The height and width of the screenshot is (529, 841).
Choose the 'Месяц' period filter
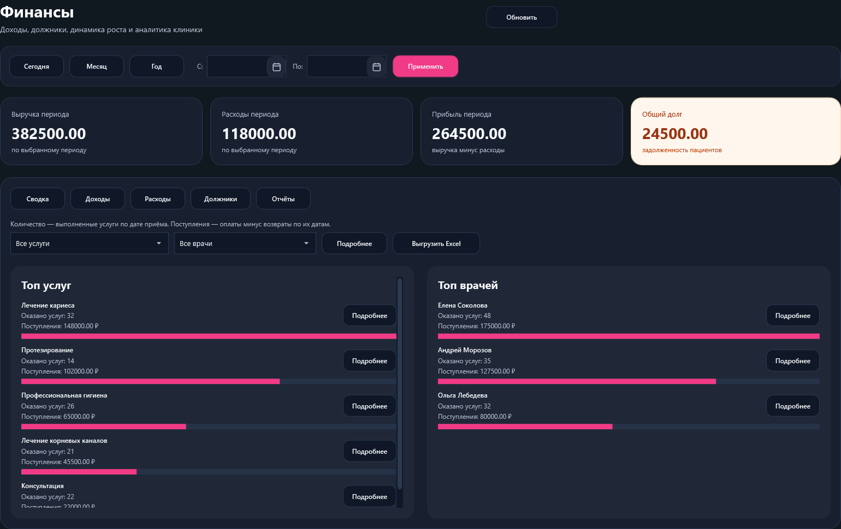coord(97,67)
